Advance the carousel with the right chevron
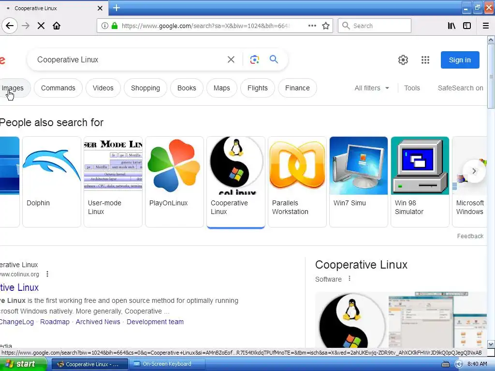The height and width of the screenshot is (371, 495). [x=474, y=171]
